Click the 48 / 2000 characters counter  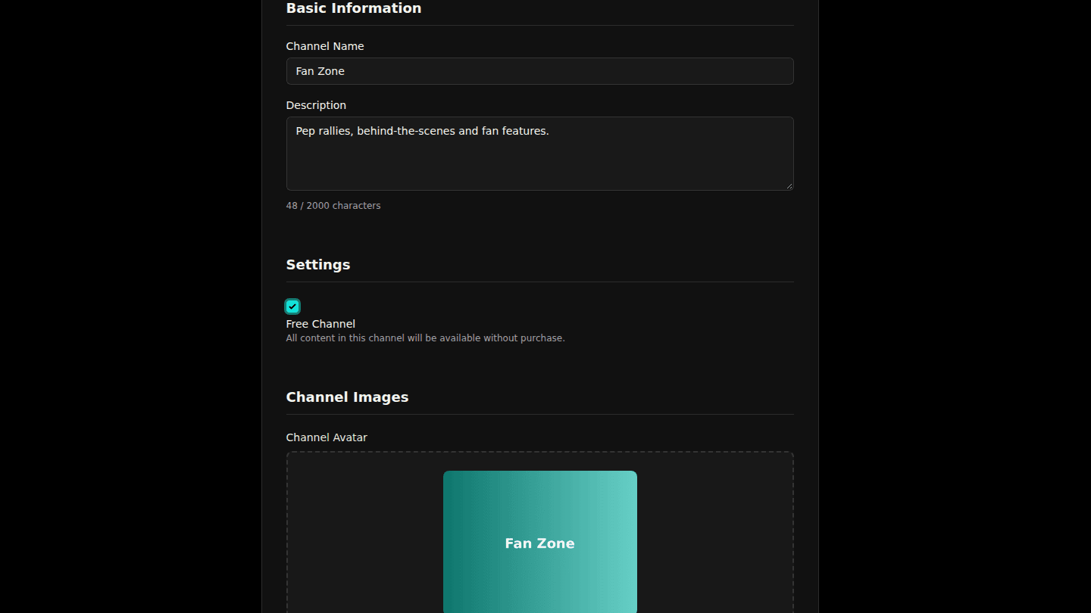[333, 206]
